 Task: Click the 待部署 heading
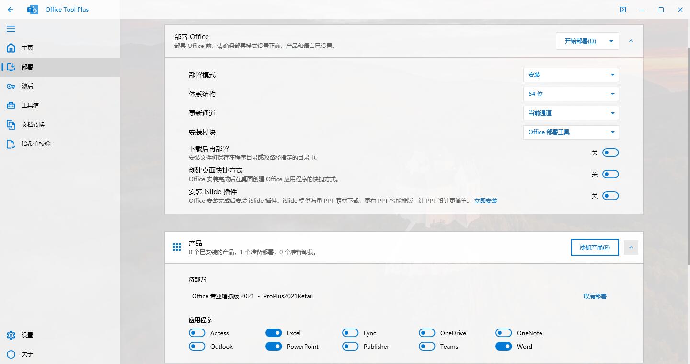pos(197,279)
